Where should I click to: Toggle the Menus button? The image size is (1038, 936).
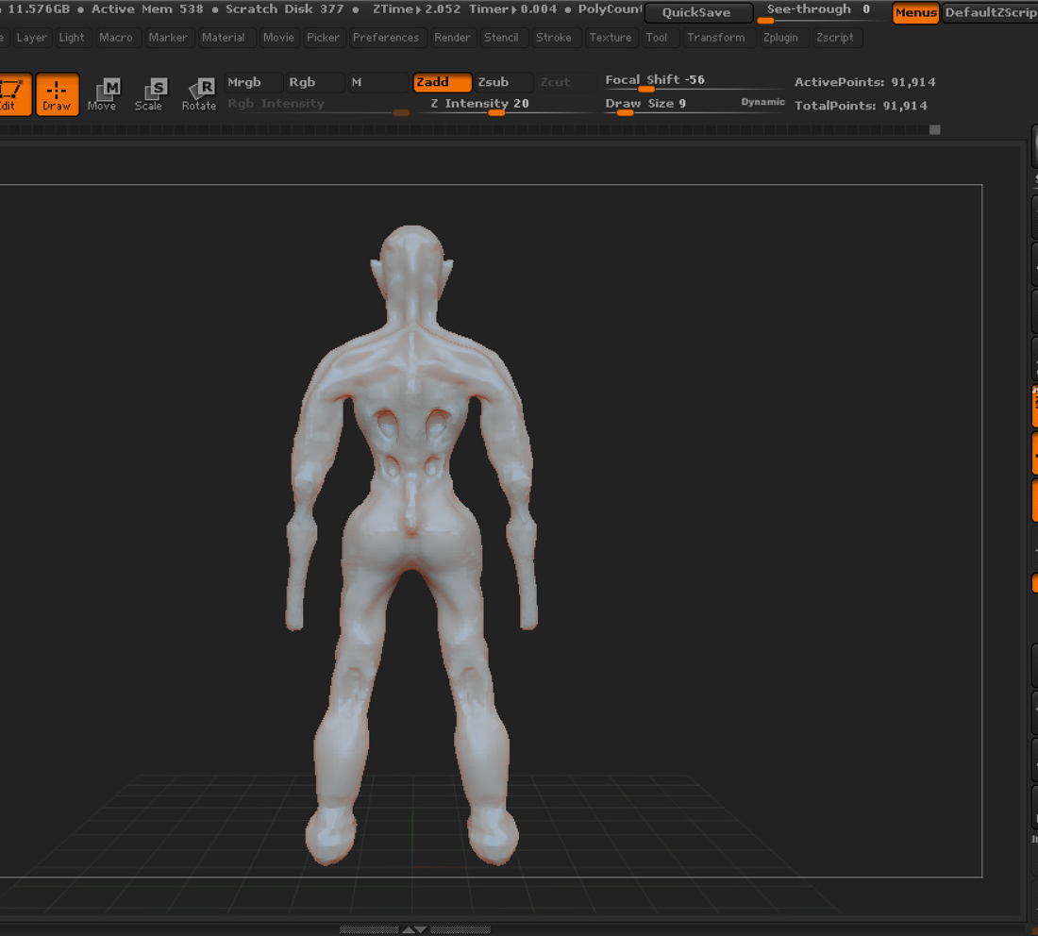point(916,12)
